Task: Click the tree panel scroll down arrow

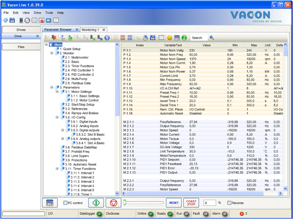Action: tap(117, 193)
